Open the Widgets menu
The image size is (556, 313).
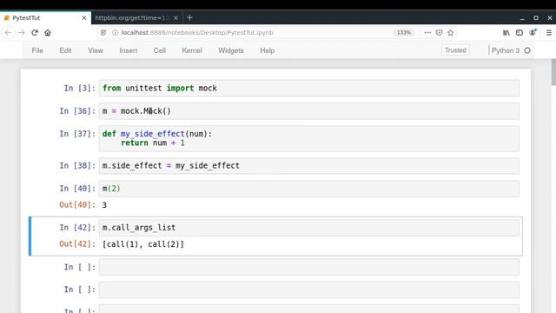[231, 50]
